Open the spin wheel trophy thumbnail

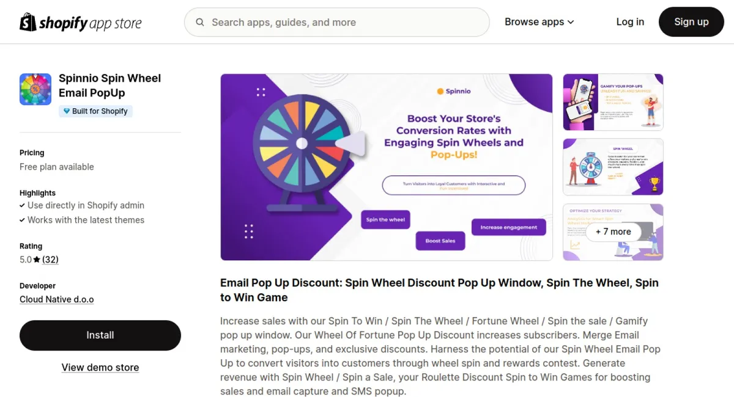tap(612, 167)
